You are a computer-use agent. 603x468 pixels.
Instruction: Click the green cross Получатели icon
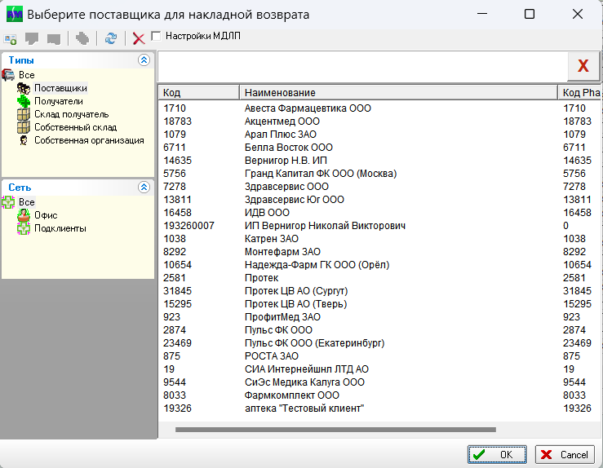(x=24, y=101)
